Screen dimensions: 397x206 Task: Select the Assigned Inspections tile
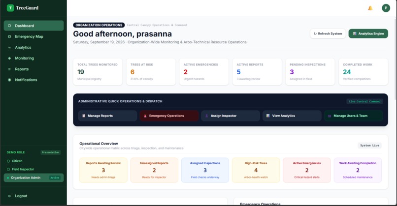click(205, 170)
